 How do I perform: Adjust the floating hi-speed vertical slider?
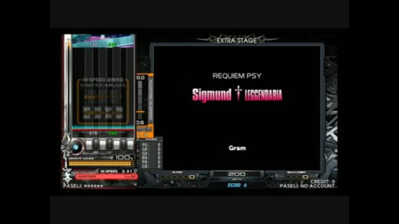(x=140, y=100)
